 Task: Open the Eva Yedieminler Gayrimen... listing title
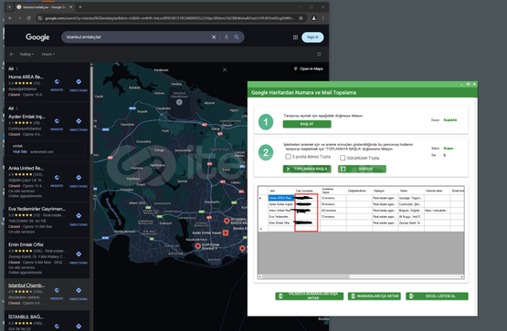(x=37, y=209)
